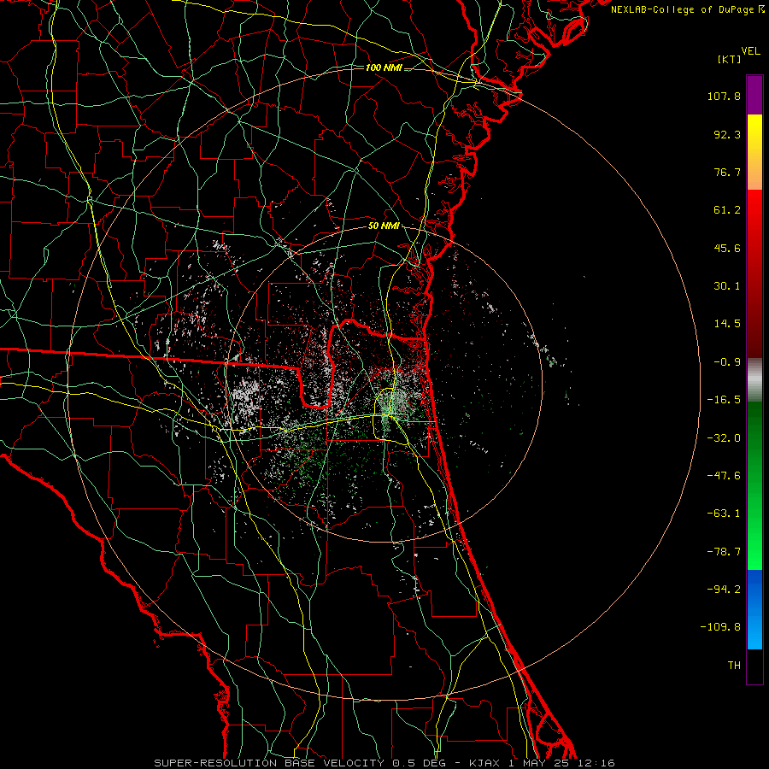Click the -78.7 velocity scale value
The image size is (769, 769).
click(x=724, y=552)
